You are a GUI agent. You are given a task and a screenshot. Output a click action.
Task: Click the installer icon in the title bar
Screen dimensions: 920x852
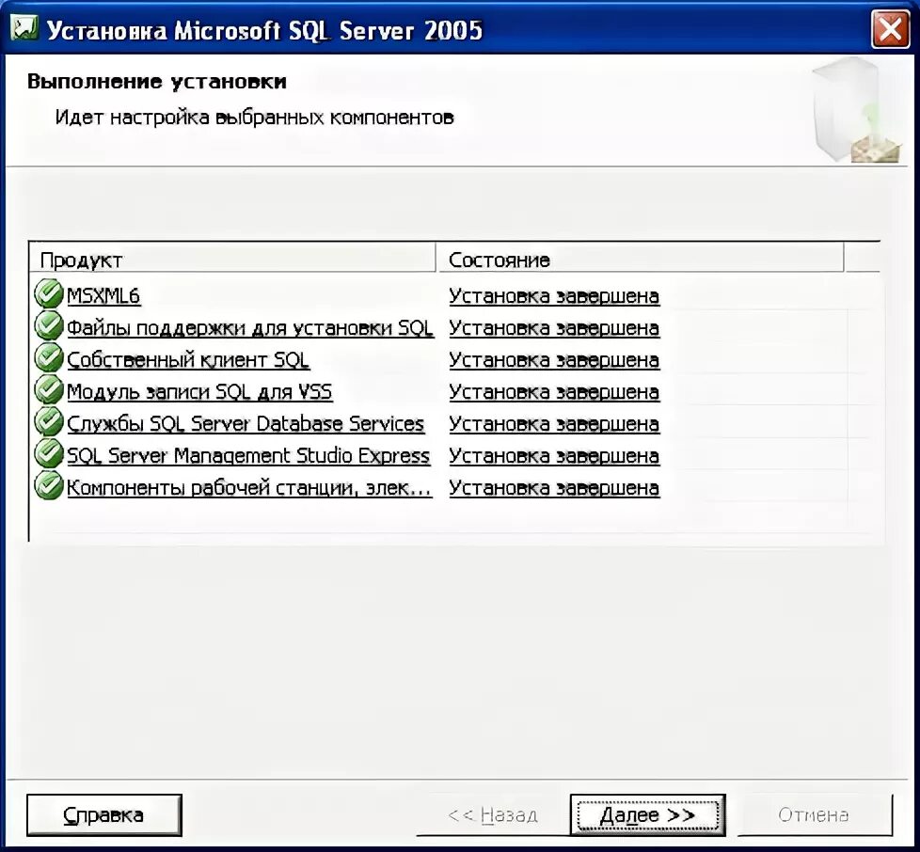[24, 28]
